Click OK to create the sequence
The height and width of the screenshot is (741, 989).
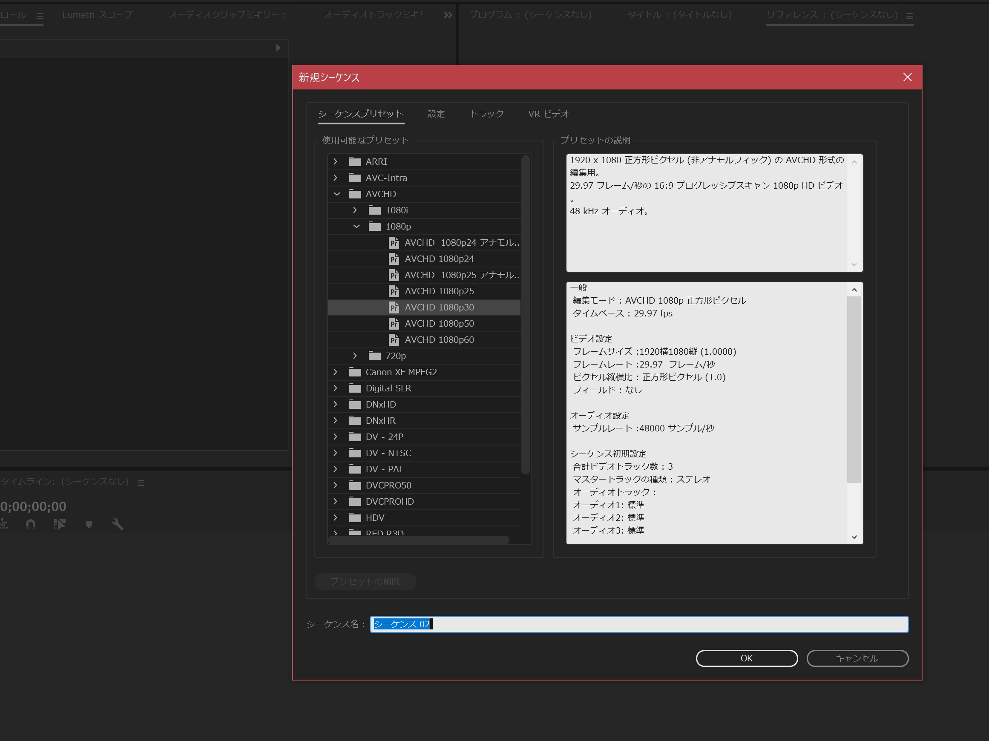click(x=746, y=658)
